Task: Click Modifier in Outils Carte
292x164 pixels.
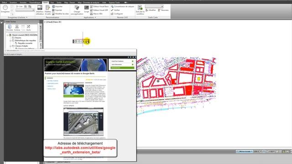Action: 151,10
